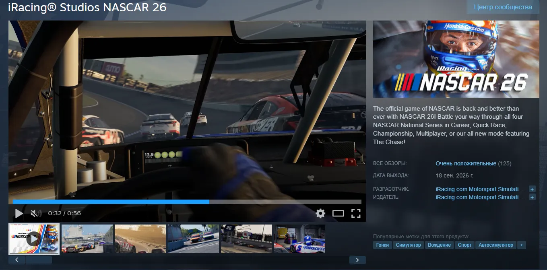
Task: Click the Популярные метки label text
Action: click(x=421, y=236)
